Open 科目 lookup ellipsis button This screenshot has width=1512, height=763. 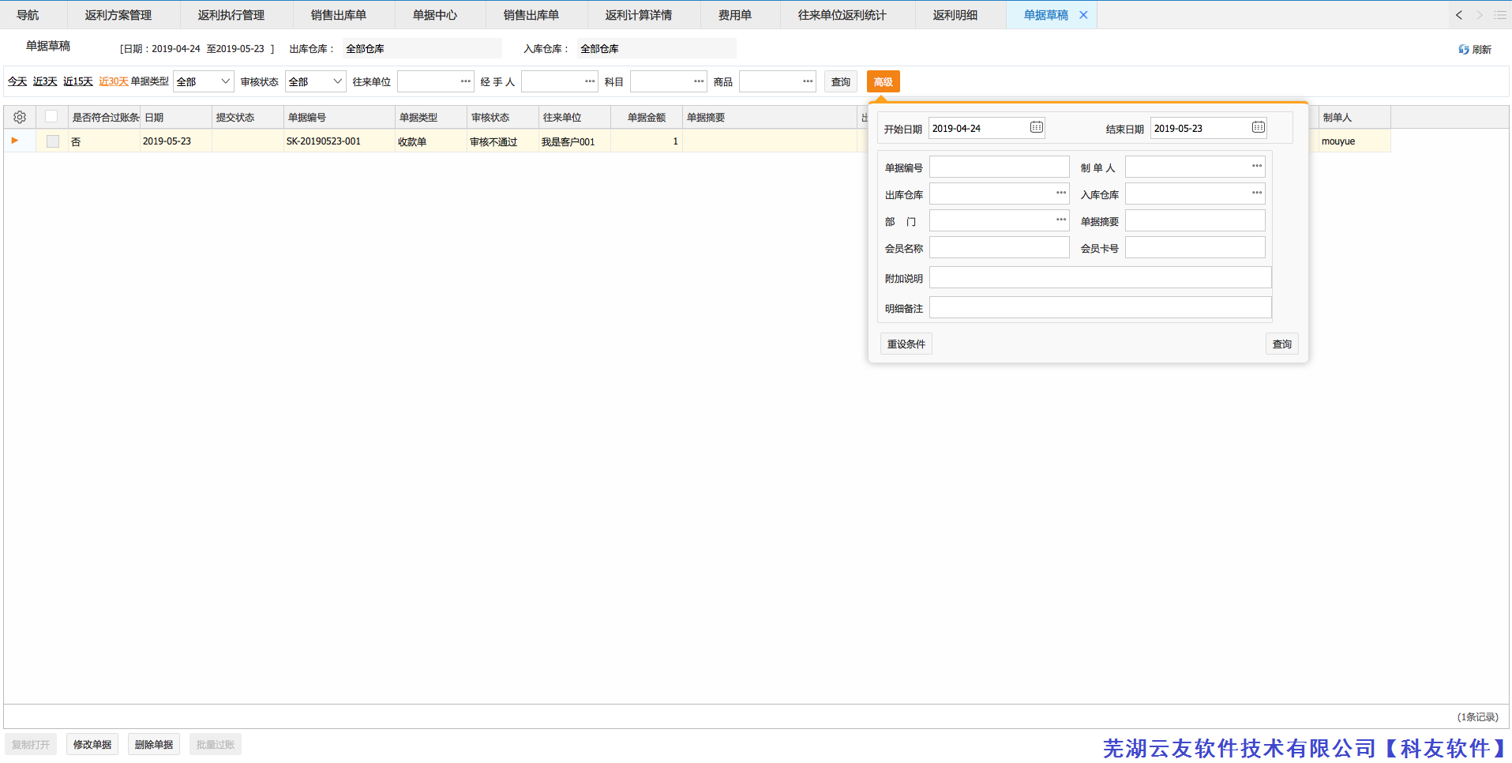(699, 81)
